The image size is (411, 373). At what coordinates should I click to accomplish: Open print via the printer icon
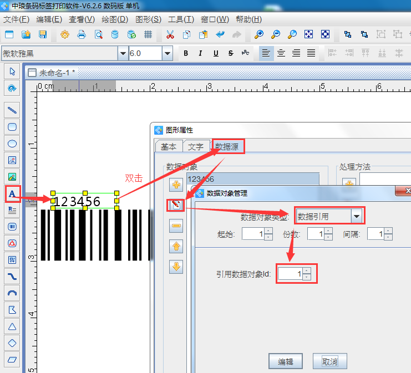(x=82, y=34)
